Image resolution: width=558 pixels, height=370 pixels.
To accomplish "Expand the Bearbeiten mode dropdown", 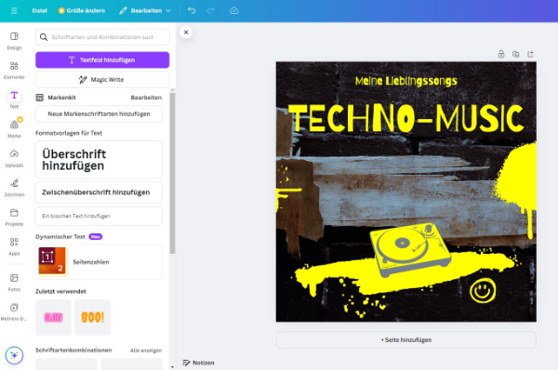I will [145, 10].
